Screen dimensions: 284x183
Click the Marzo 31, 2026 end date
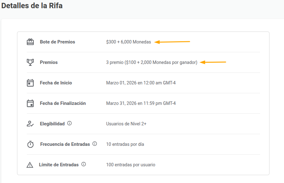(x=141, y=103)
